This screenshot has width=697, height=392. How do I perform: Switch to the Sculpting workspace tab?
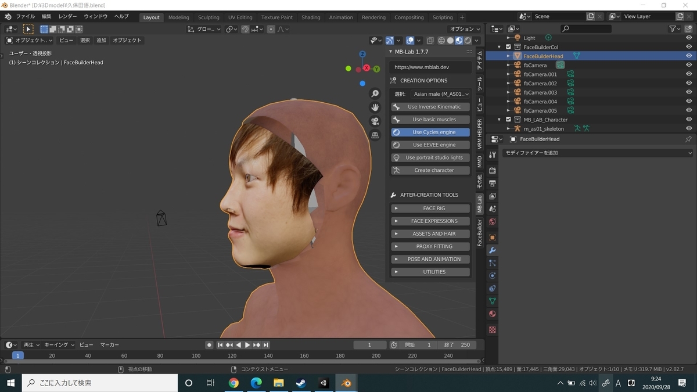tap(209, 17)
